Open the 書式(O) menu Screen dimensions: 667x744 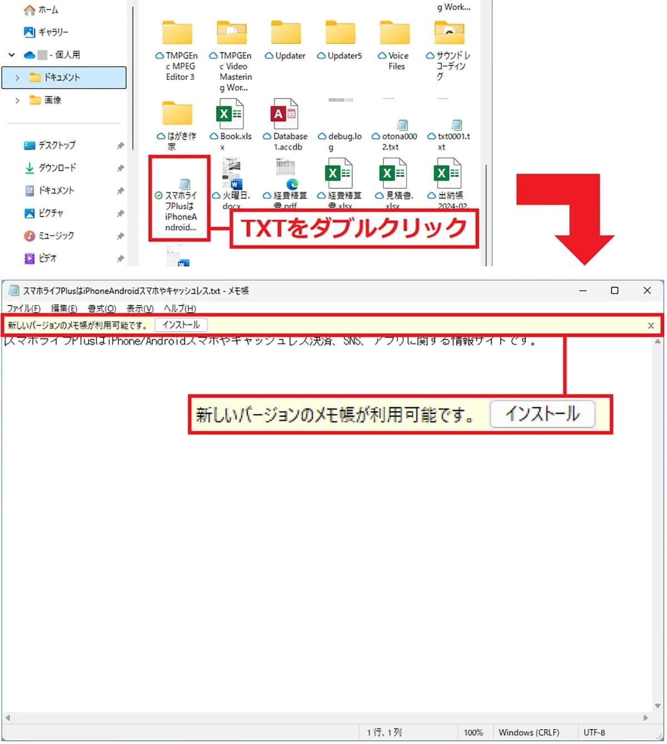click(102, 308)
